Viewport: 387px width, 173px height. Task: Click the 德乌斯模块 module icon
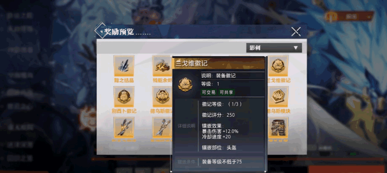278,96
